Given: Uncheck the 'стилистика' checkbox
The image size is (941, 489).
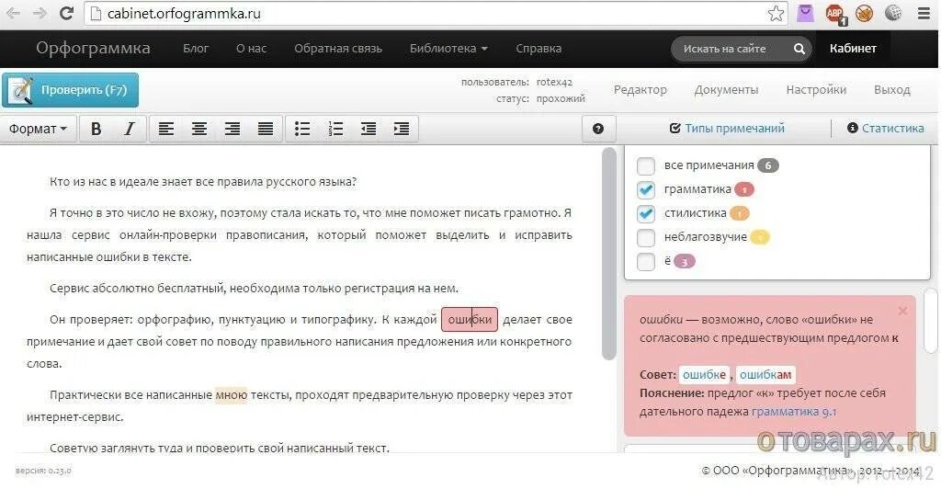Looking at the screenshot, I should click(x=646, y=213).
